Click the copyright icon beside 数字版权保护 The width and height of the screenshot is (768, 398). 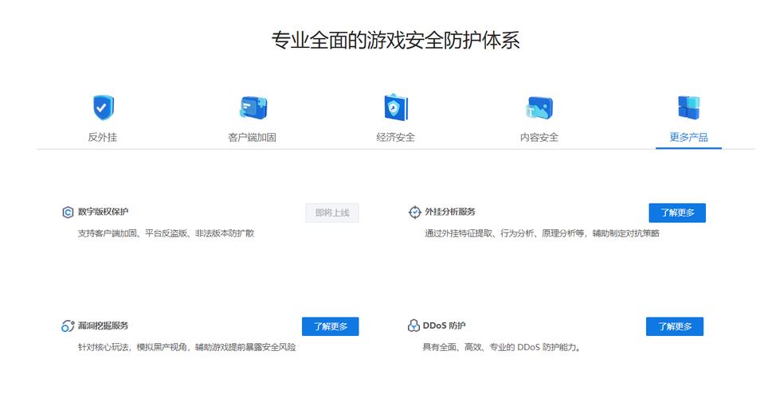(x=68, y=213)
